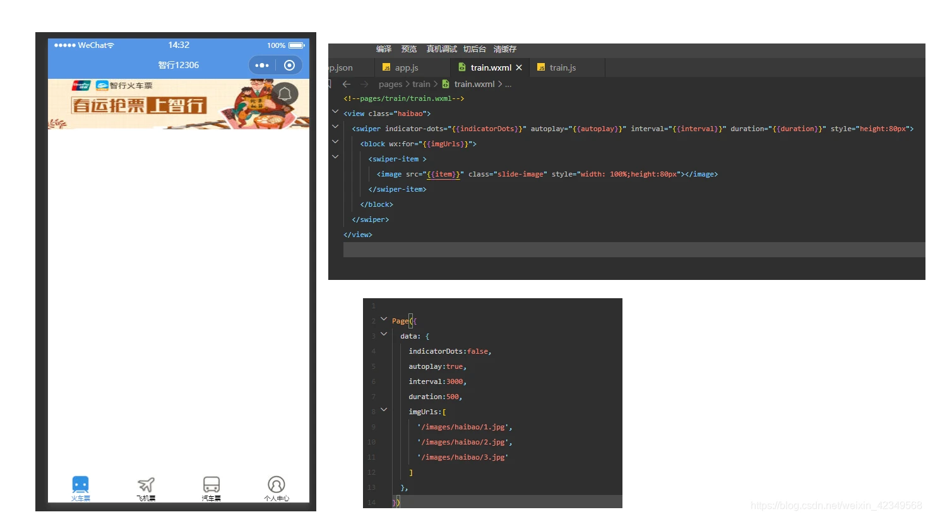This screenshot has height=517, width=928.
Task: Close the train.wxml editor tab
Action: point(519,67)
